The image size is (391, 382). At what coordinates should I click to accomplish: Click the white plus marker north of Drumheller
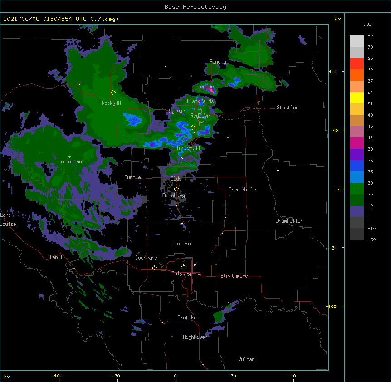278,170
